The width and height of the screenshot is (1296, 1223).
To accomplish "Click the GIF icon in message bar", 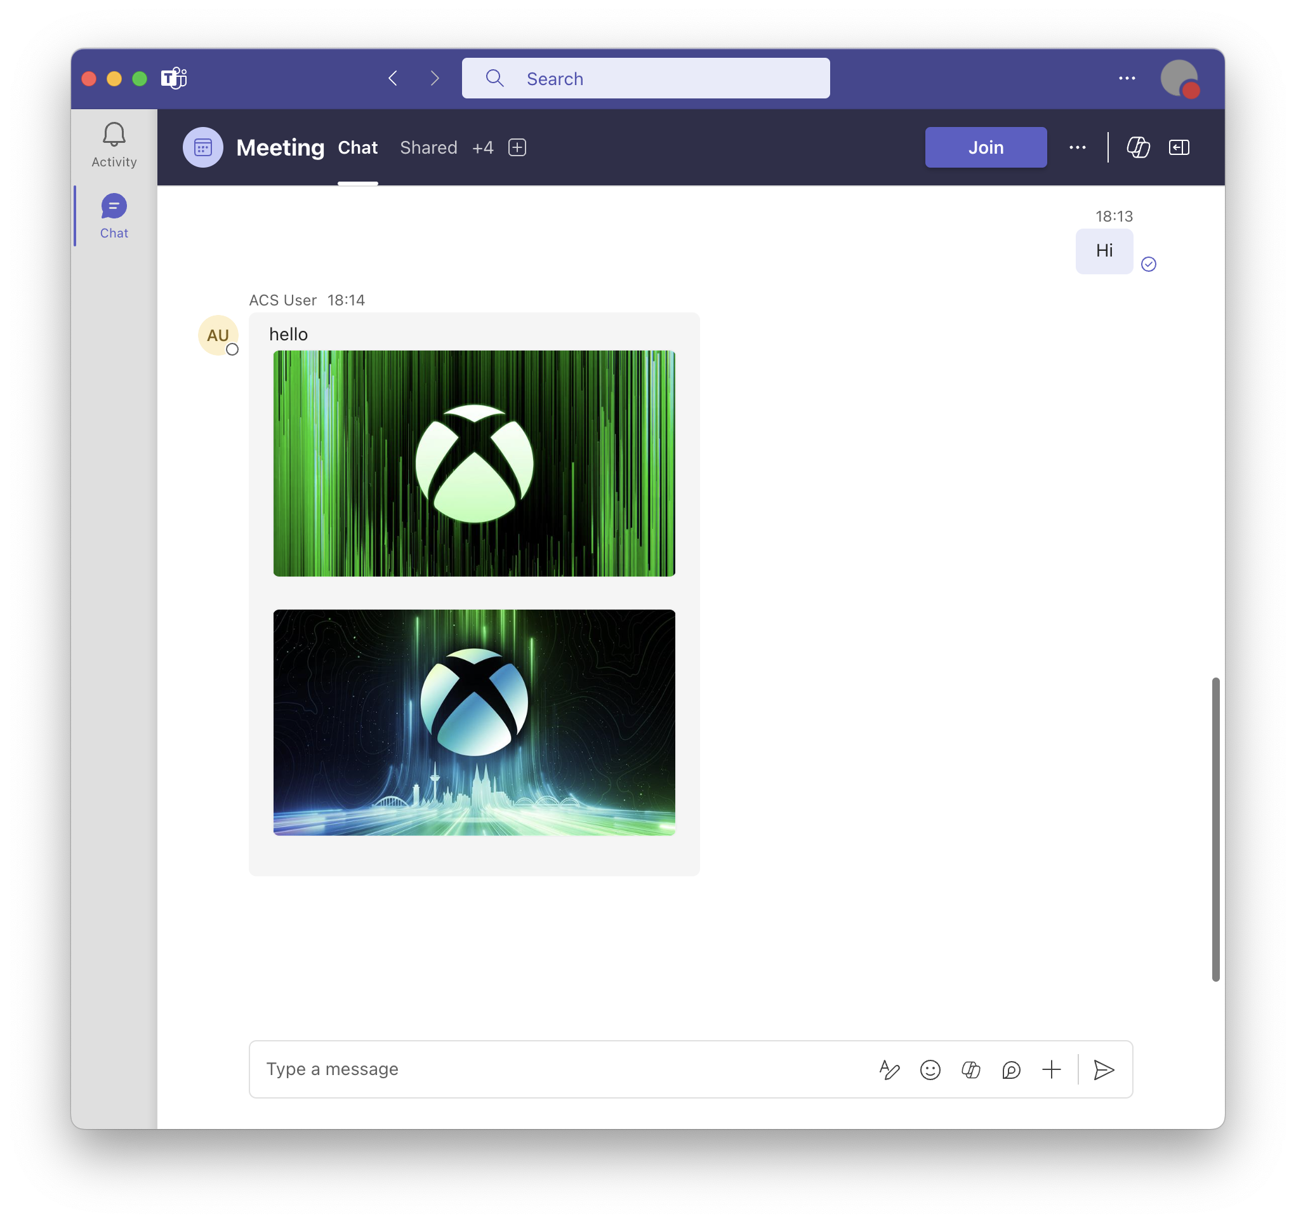I will point(972,1069).
